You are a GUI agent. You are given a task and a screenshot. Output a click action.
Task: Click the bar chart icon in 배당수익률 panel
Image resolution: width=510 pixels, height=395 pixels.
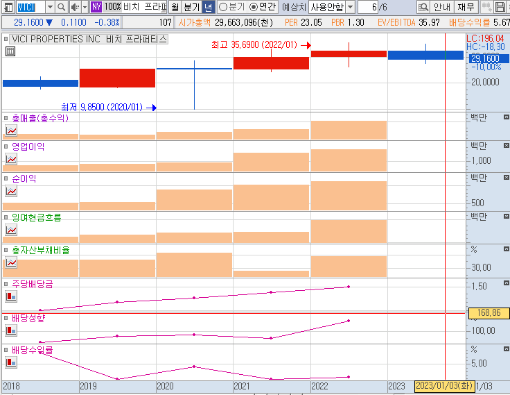pos(11,362)
